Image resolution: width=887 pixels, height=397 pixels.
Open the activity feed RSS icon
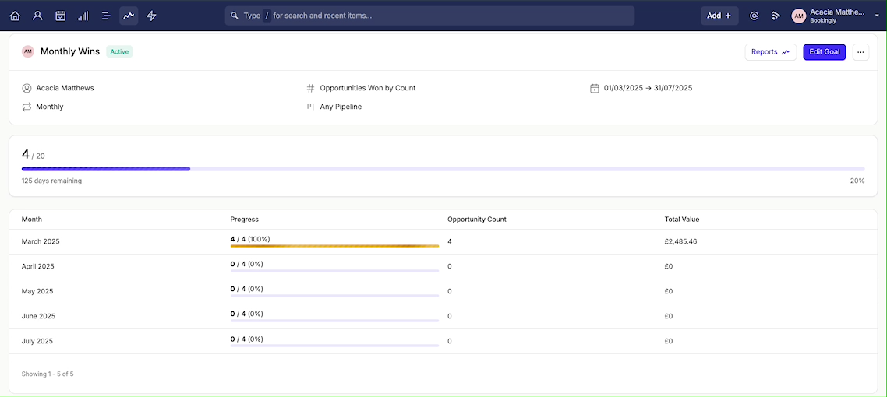click(x=776, y=16)
